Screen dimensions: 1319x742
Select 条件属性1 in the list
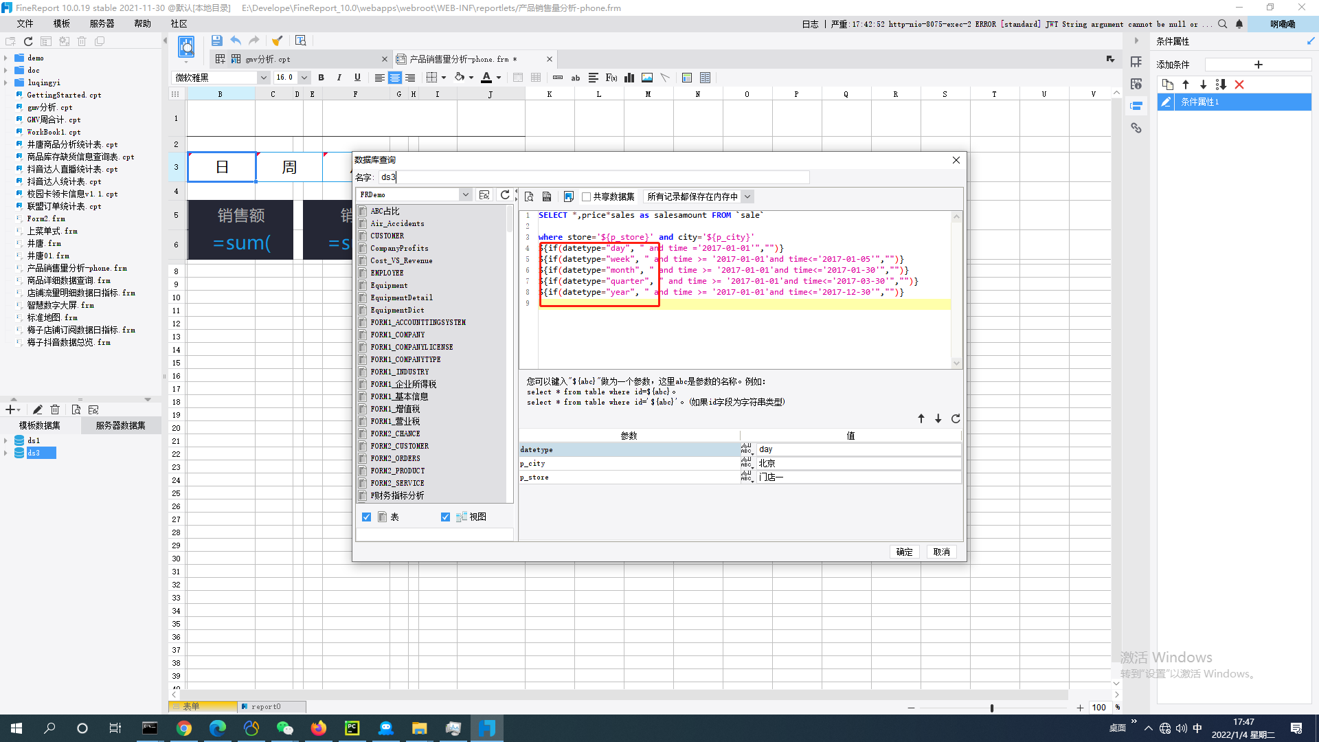pos(1235,102)
